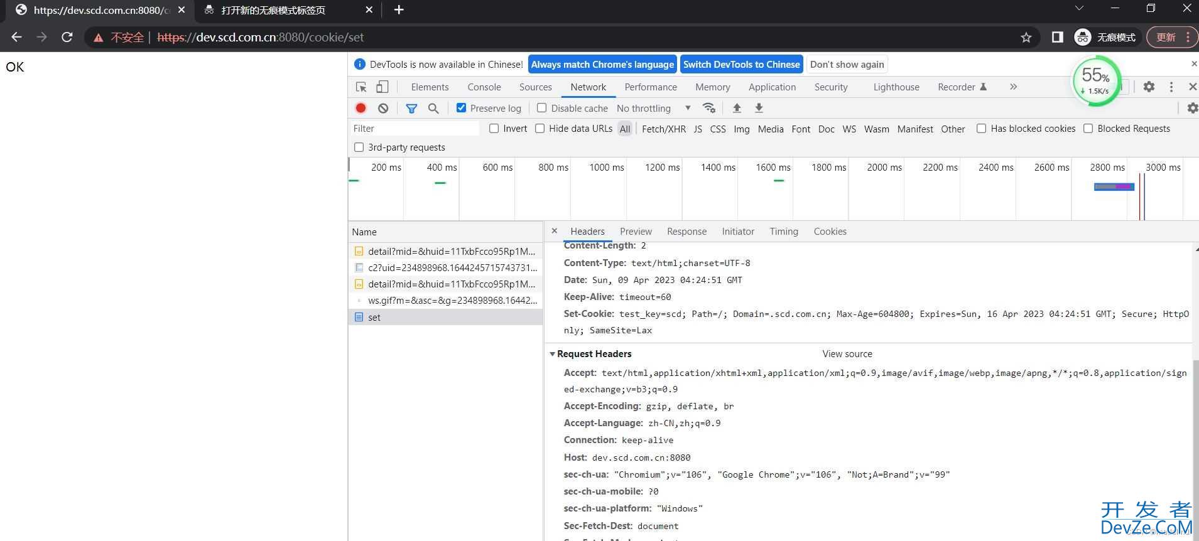Open DevTools settings gear
The width and height of the screenshot is (1199, 541).
click(1149, 87)
